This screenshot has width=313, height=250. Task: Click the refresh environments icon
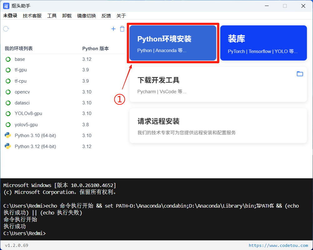6,29
